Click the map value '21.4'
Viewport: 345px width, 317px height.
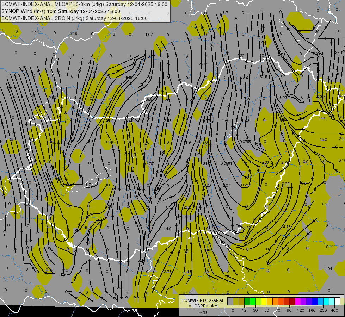(110, 120)
